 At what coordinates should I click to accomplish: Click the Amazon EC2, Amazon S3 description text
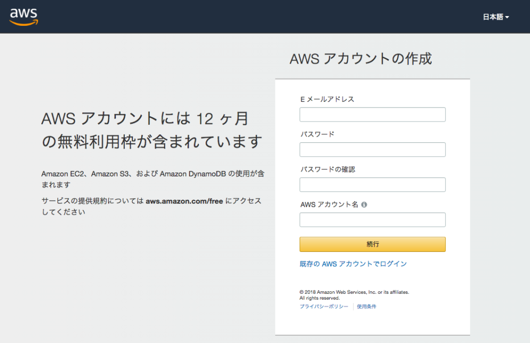tap(153, 179)
